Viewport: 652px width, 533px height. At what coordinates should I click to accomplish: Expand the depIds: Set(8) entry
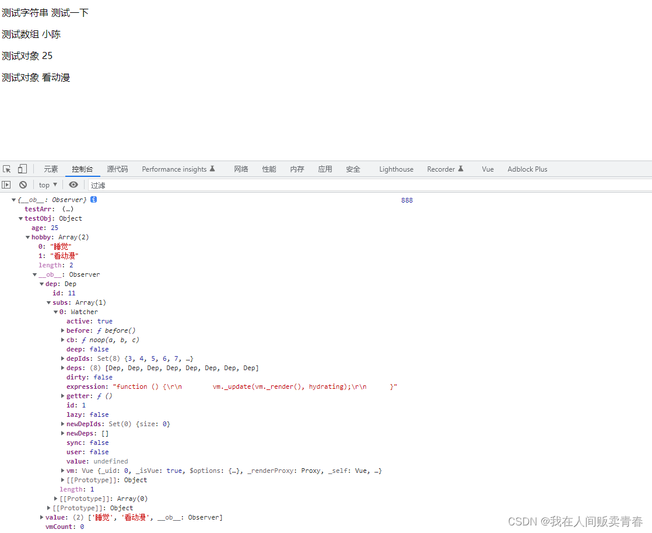point(63,358)
